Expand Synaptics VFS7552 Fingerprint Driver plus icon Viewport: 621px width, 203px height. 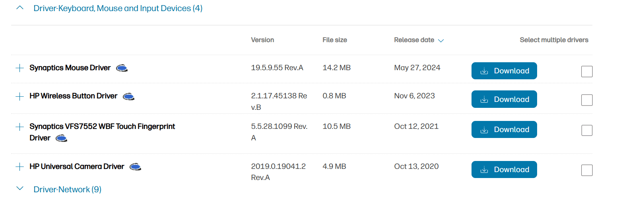[19, 127]
